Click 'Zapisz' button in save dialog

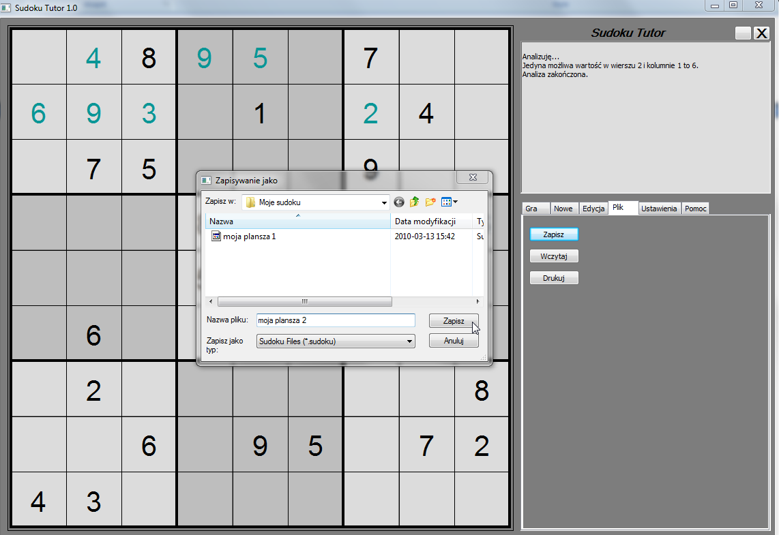454,321
